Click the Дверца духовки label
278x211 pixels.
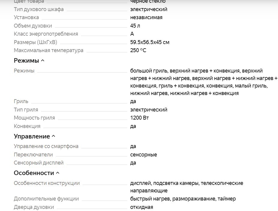click(34, 207)
